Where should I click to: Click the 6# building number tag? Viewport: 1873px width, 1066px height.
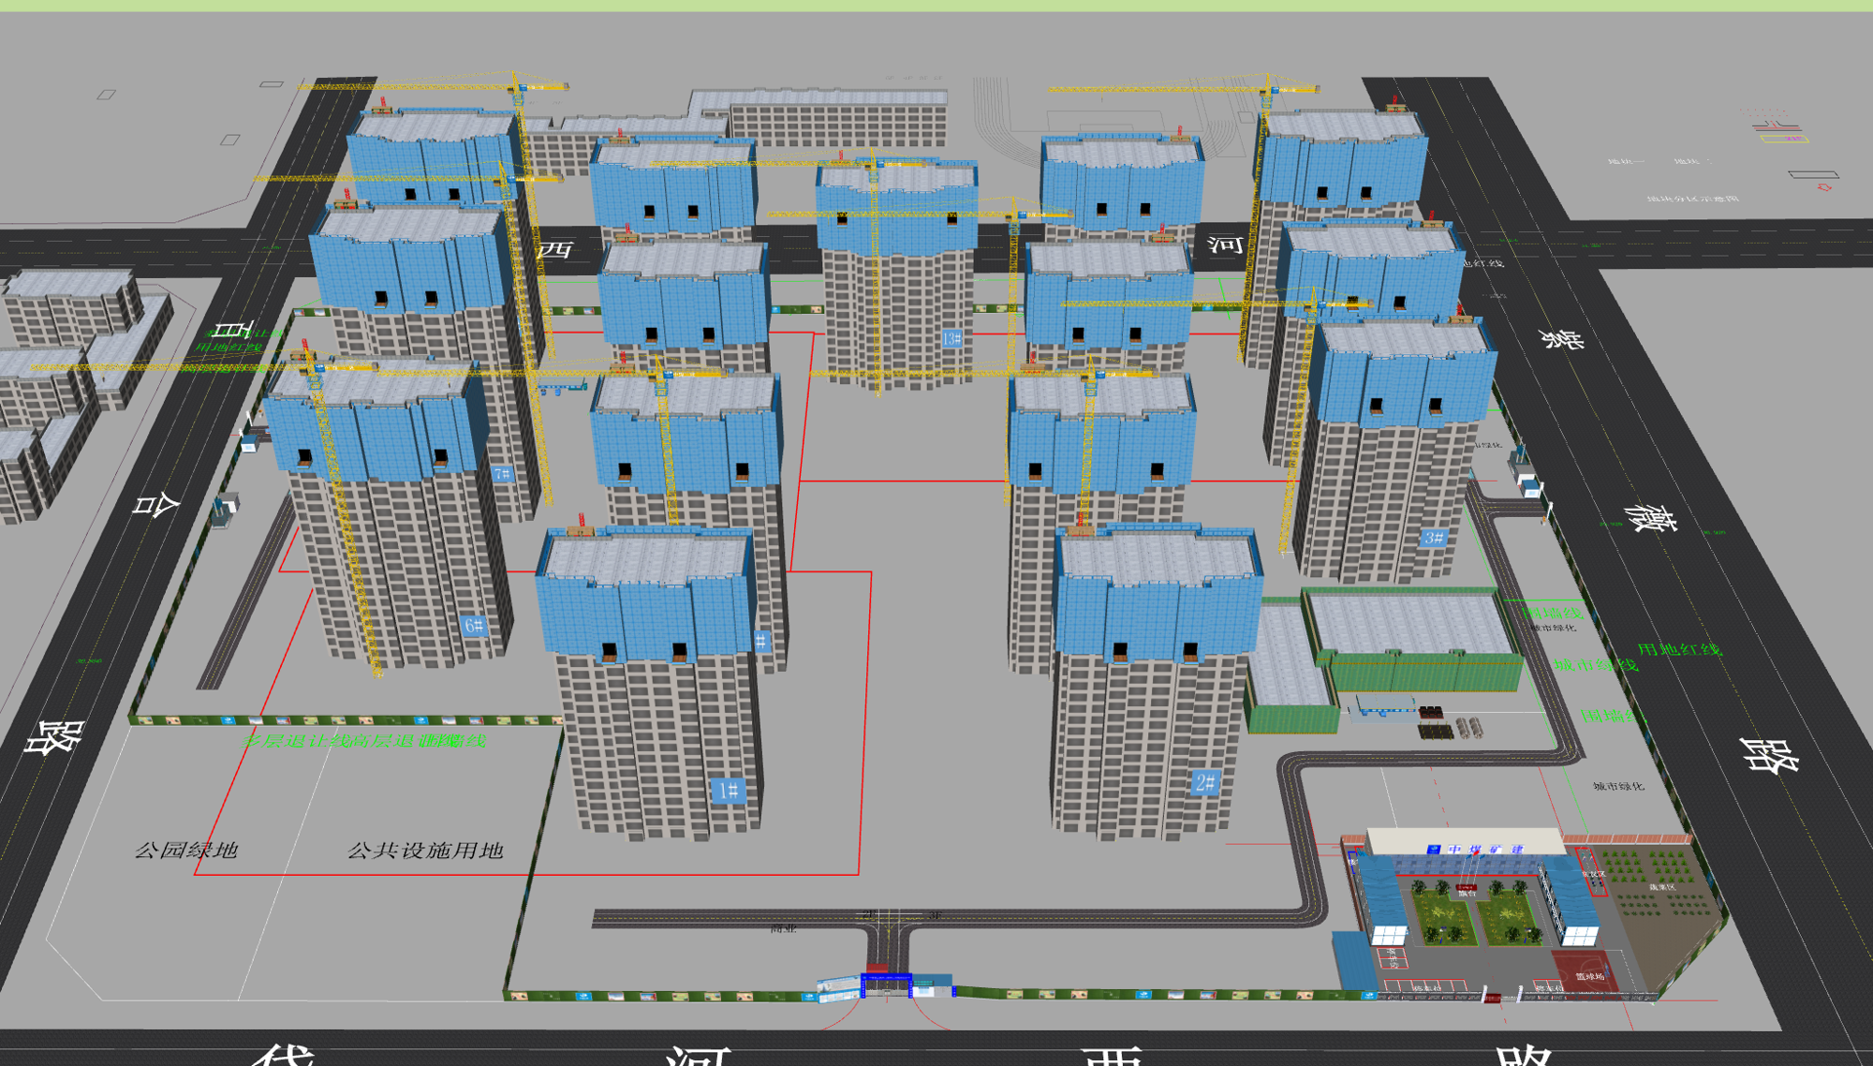coord(474,626)
